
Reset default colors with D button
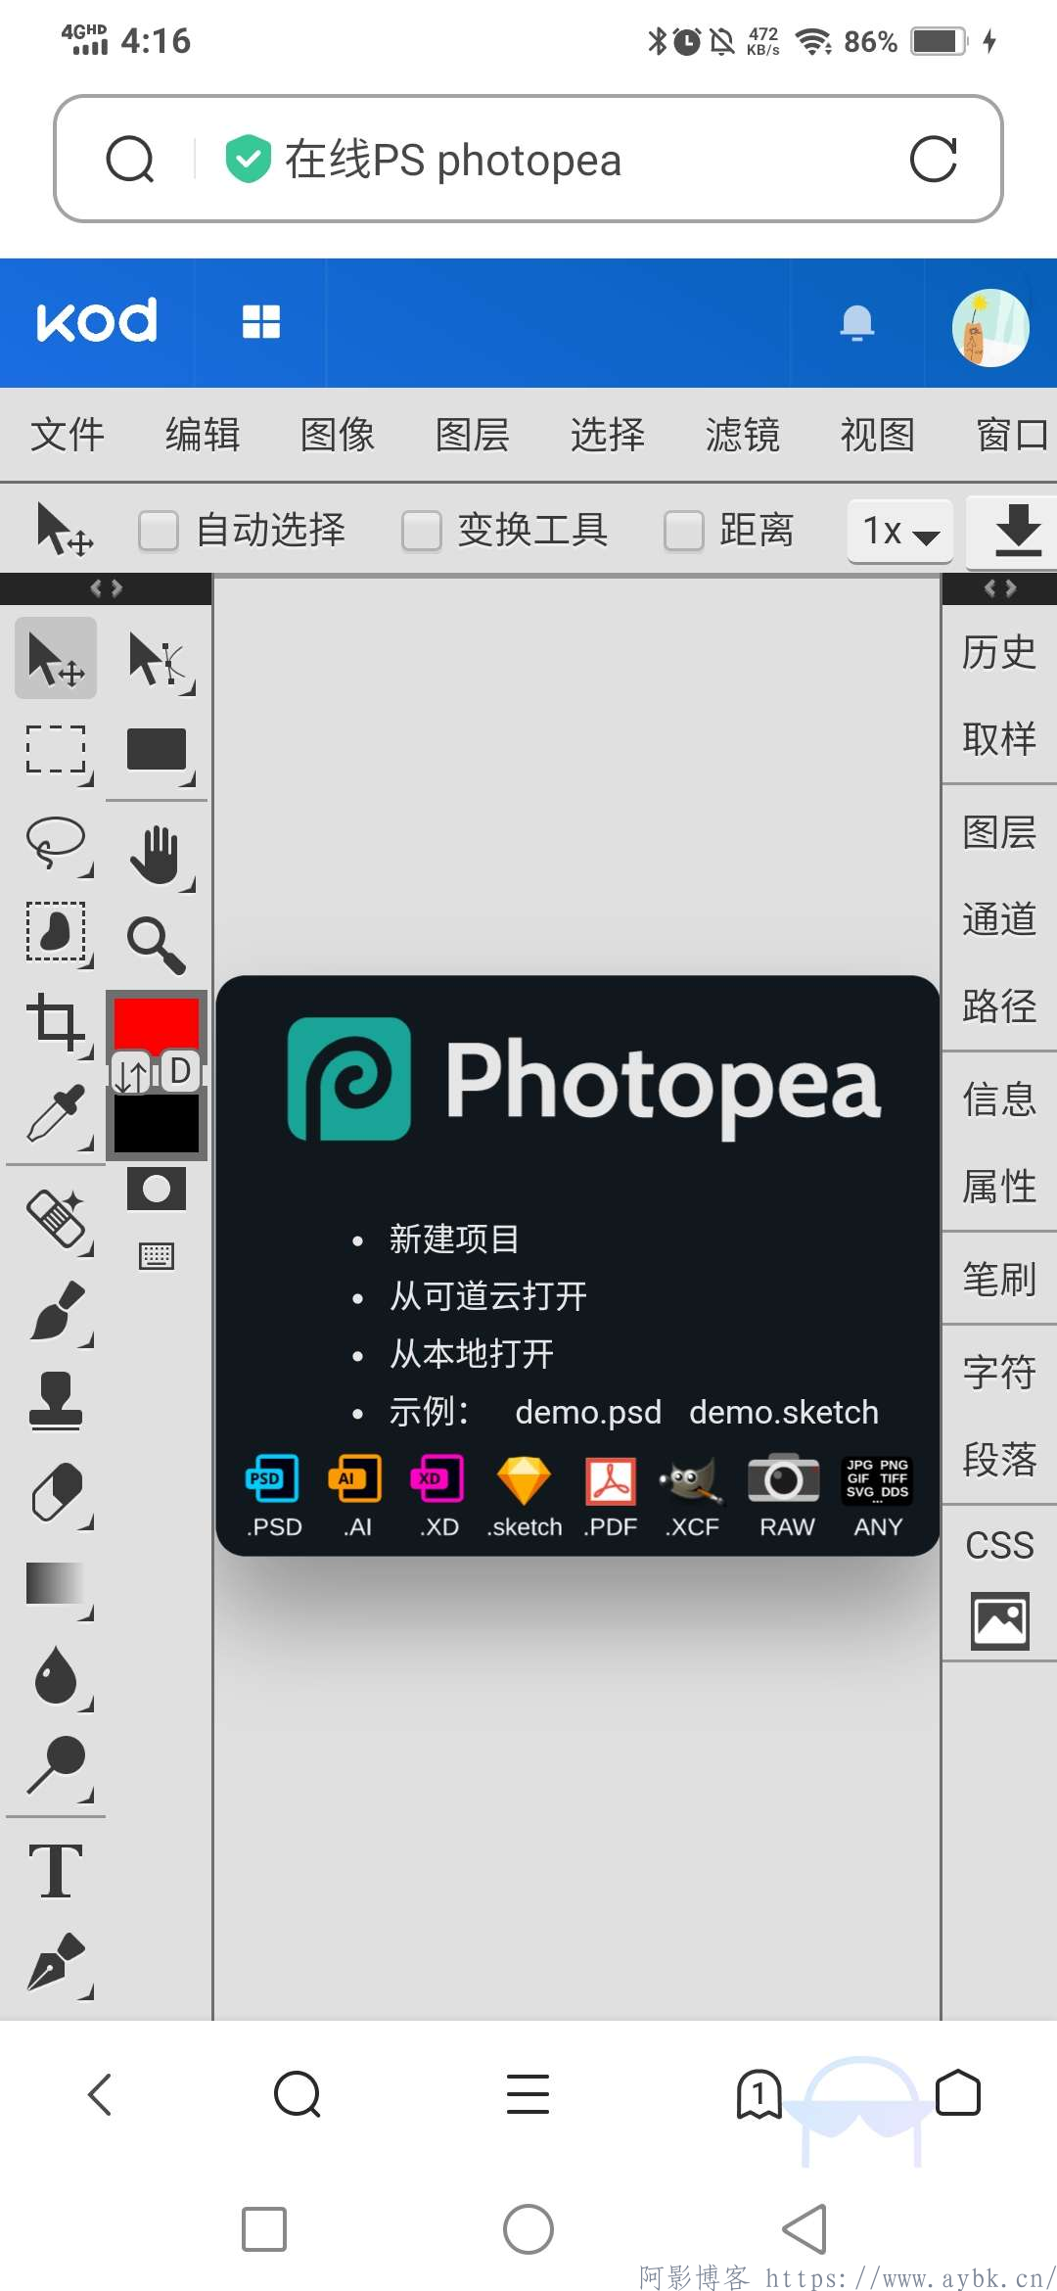181,1070
